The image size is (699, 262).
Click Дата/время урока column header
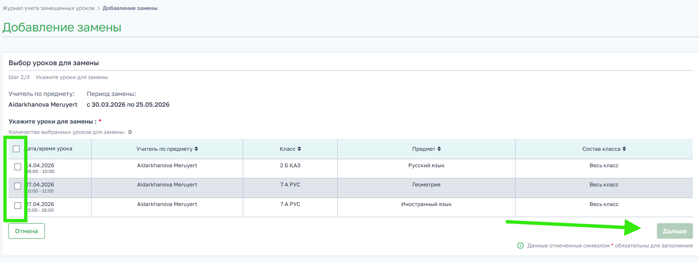(x=49, y=149)
